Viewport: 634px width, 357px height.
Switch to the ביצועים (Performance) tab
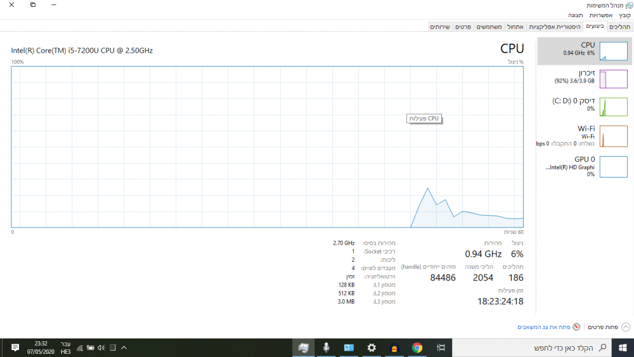coord(595,26)
